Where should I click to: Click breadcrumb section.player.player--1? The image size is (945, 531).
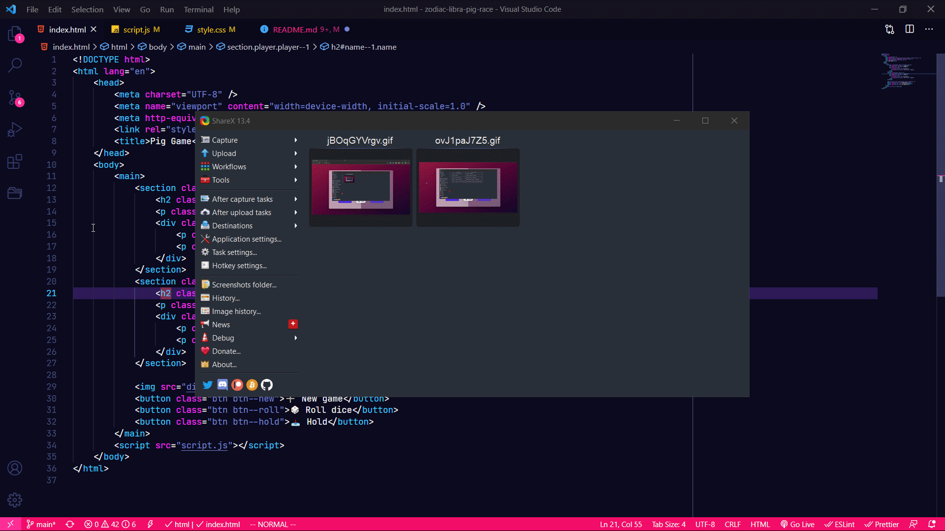(263, 47)
